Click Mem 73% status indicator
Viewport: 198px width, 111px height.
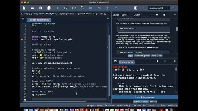[x=173, y=105]
